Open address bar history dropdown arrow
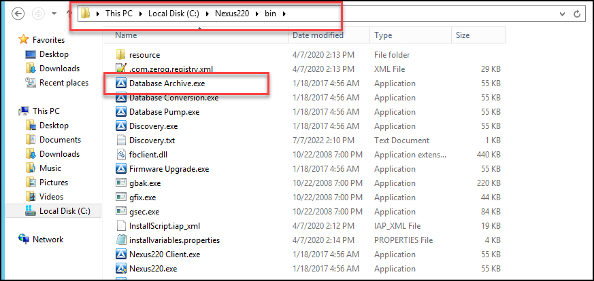The height and width of the screenshot is (281, 594). point(563,14)
